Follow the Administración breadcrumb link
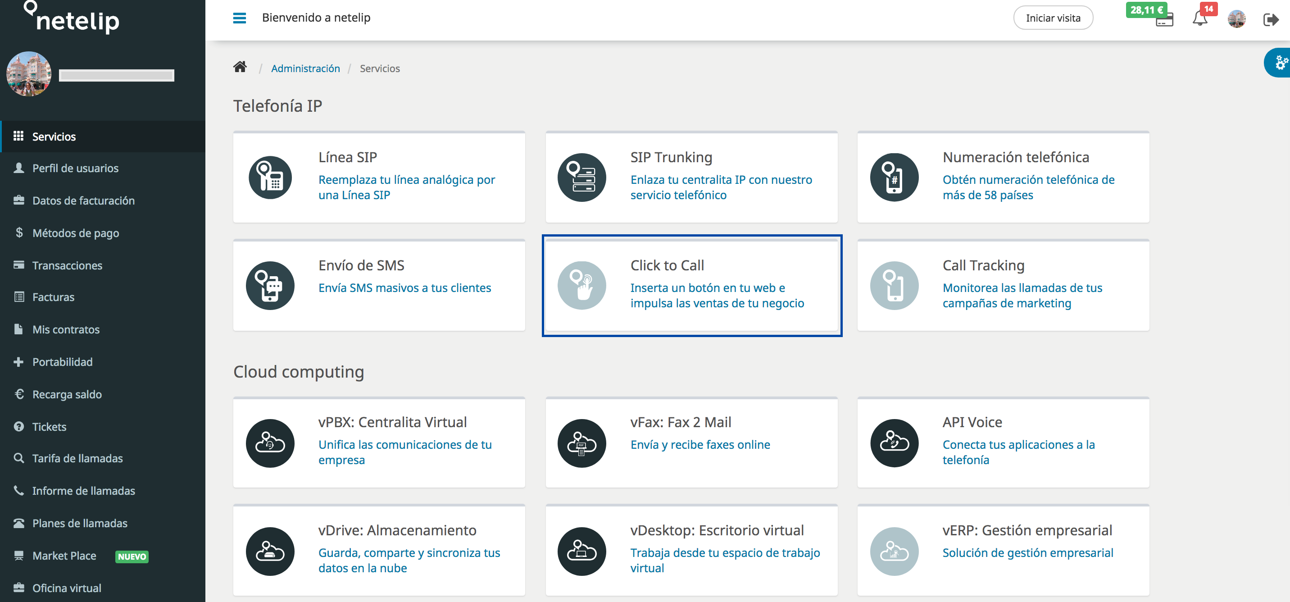Image resolution: width=1290 pixels, height=602 pixels. coord(305,68)
